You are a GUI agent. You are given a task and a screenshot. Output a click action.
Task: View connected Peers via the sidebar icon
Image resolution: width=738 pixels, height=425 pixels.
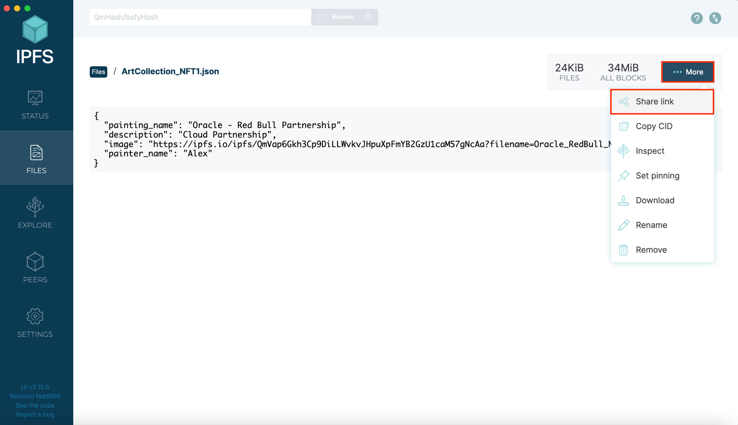pos(34,267)
